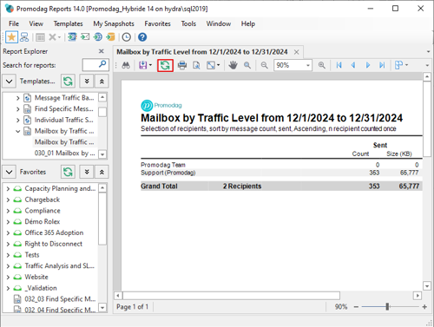
Task: Open the File menu
Action: click(14, 23)
